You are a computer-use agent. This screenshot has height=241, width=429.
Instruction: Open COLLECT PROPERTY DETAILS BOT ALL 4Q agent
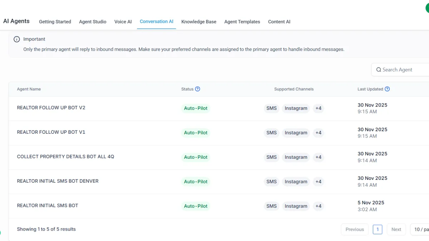(x=65, y=157)
